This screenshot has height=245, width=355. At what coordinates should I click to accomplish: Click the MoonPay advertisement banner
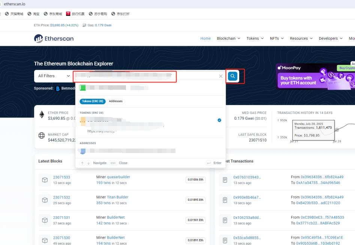tap(315, 77)
